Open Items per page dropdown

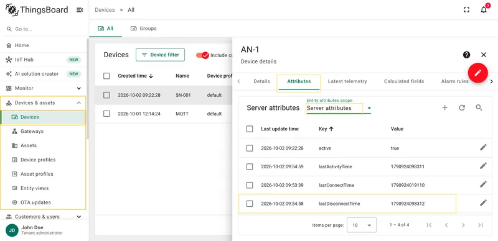(x=362, y=225)
